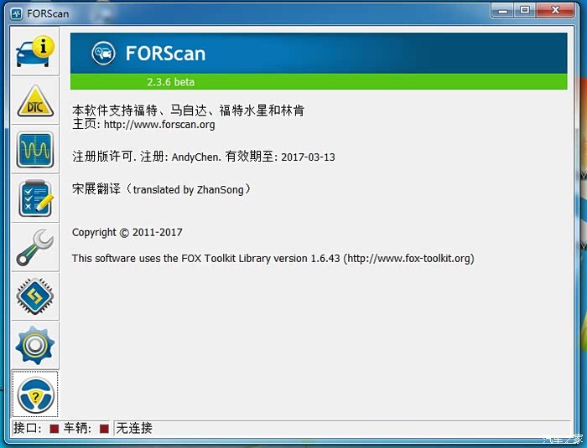Click the forscan.org homepage URL
The width and height of the screenshot is (587, 448).
159,124
